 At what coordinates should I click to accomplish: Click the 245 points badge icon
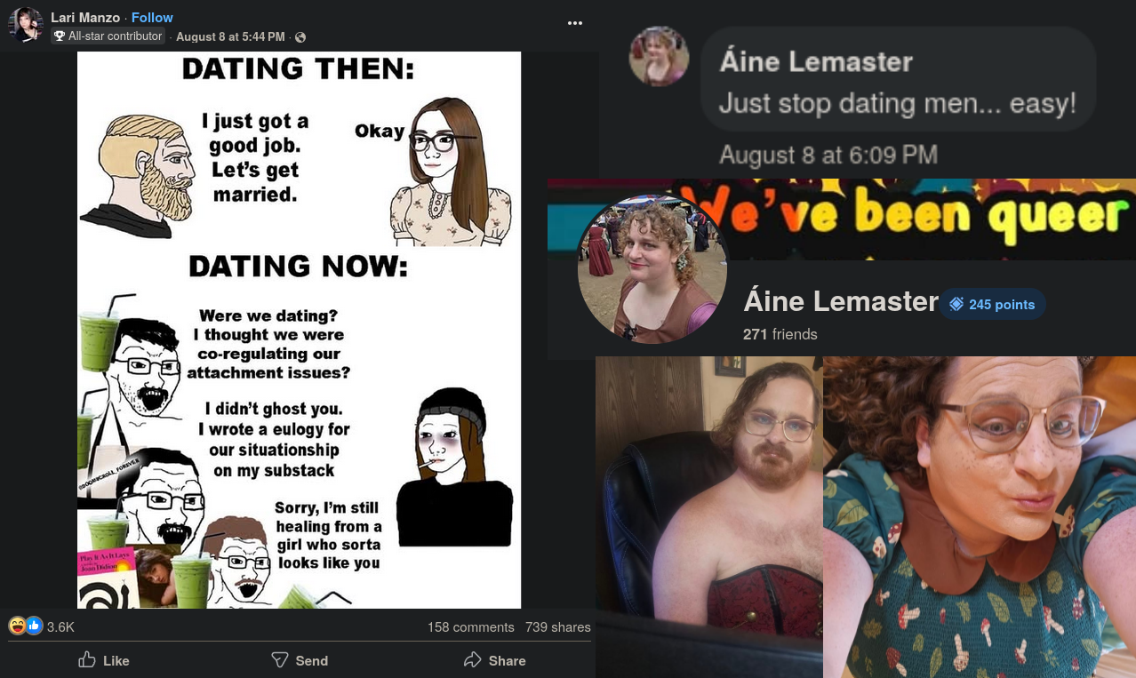[x=956, y=304]
